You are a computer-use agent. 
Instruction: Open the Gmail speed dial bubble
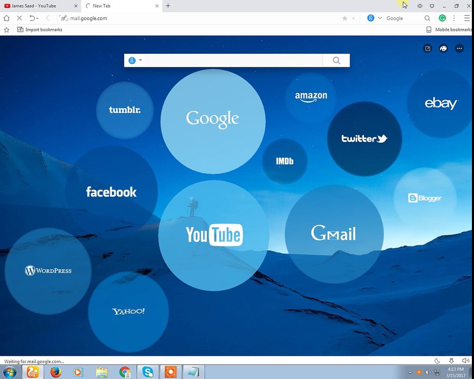pos(334,234)
